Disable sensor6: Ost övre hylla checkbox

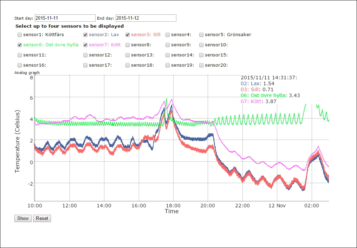[x=20, y=45]
